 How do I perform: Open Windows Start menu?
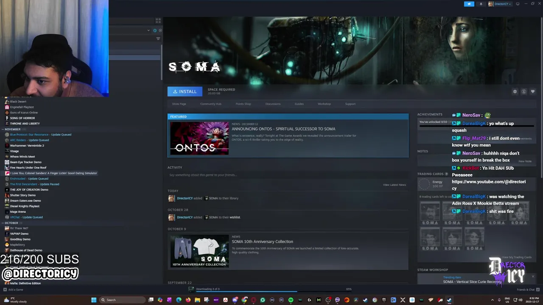[x=94, y=300]
